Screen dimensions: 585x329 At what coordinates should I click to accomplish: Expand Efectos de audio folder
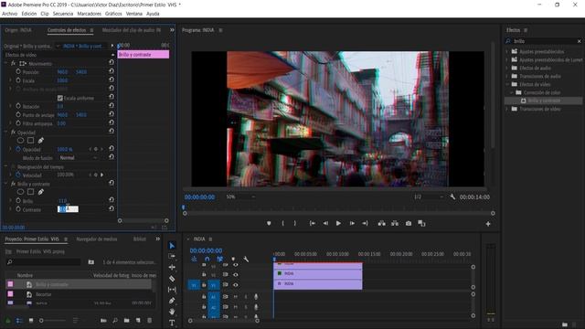[x=507, y=68]
